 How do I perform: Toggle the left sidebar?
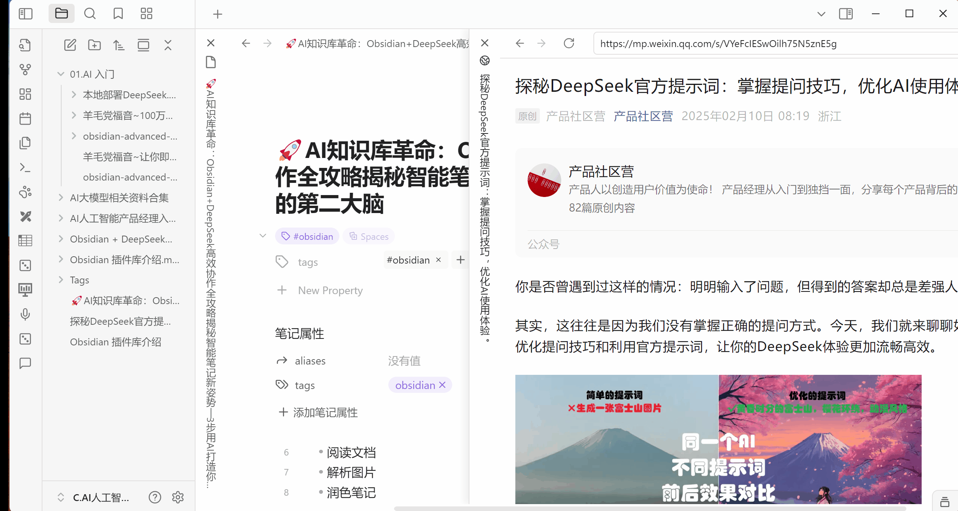pos(26,14)
